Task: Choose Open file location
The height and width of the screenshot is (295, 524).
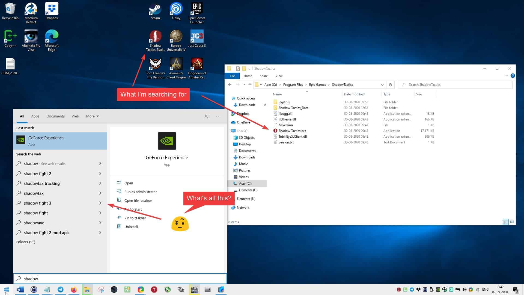Action: click(x=138, y=200)
